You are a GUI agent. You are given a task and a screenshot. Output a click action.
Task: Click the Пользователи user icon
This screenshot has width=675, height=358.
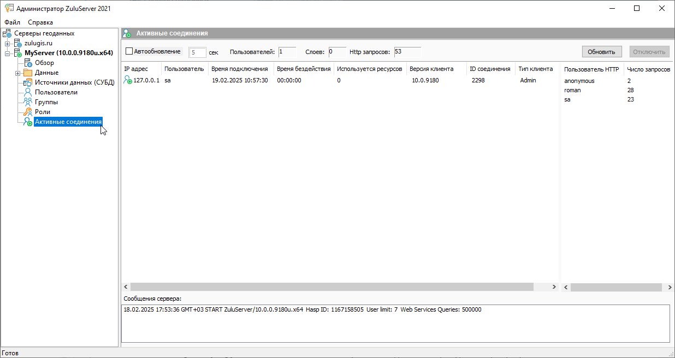pyautogui.click(x=28, y=92)
